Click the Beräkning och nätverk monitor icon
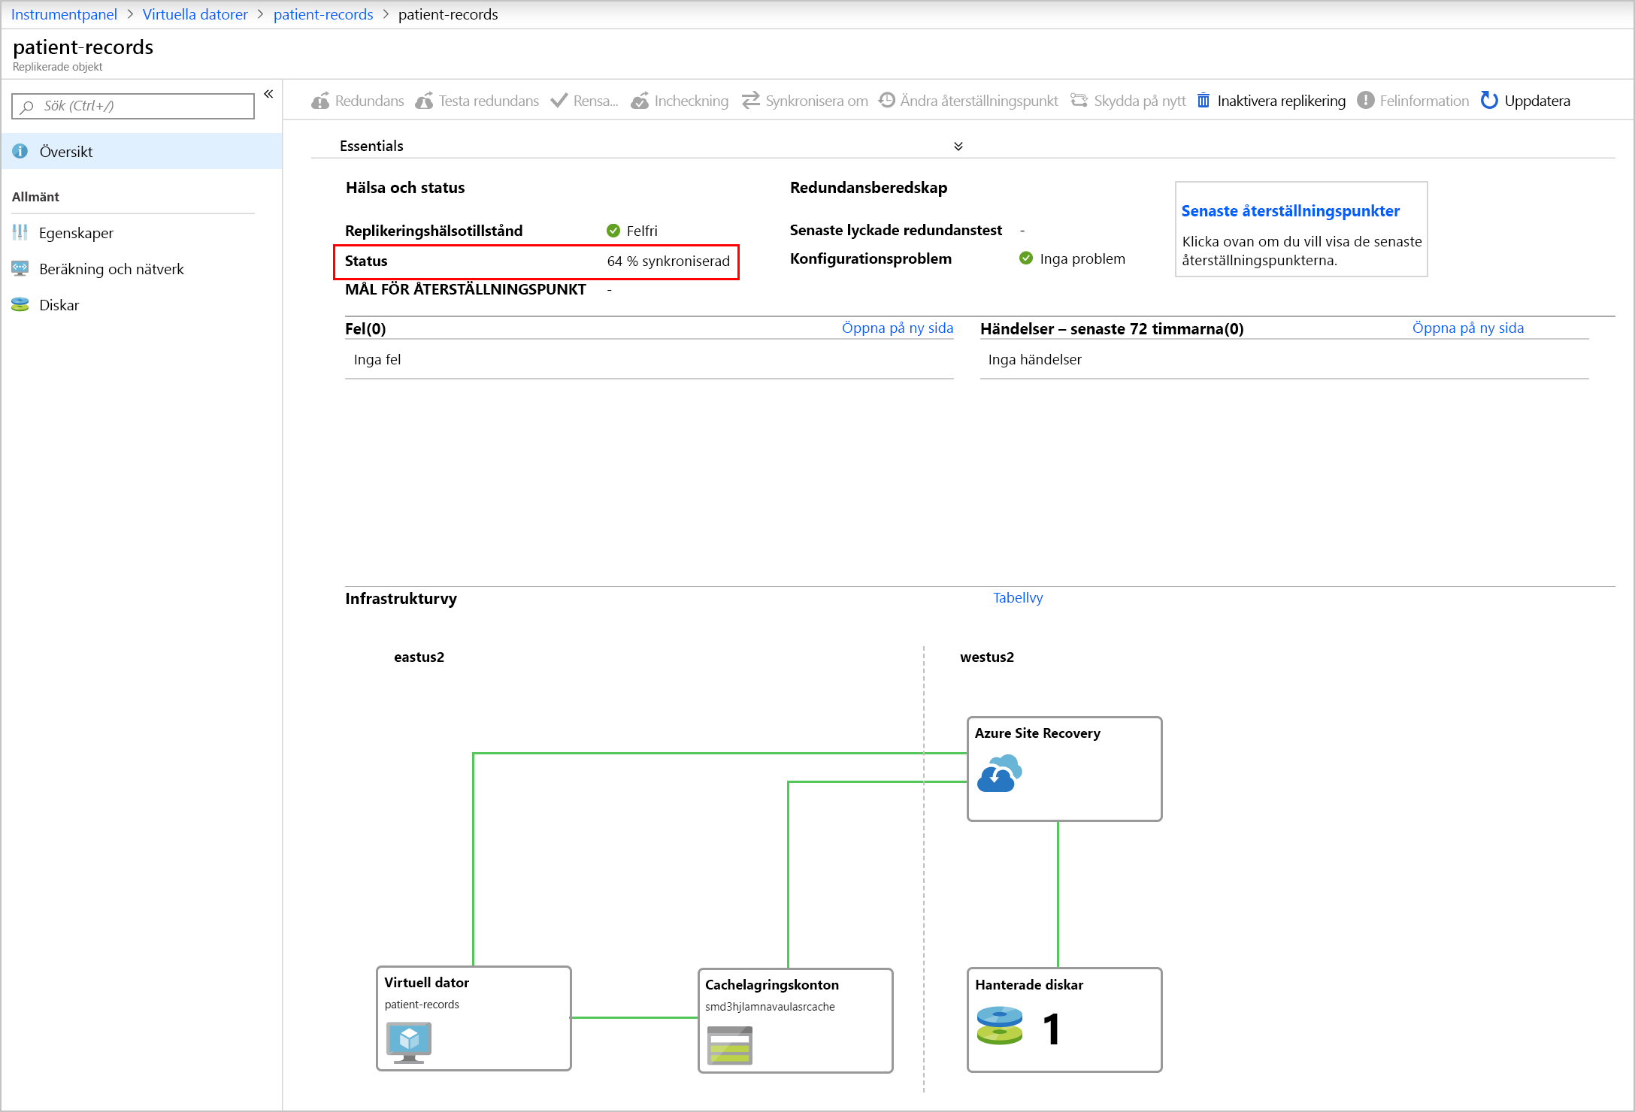The width and height of the screenshot is (1635, 1112). (x=20, y=268)
